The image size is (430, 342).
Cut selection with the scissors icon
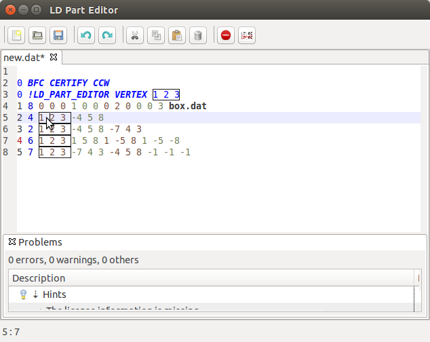134,35
